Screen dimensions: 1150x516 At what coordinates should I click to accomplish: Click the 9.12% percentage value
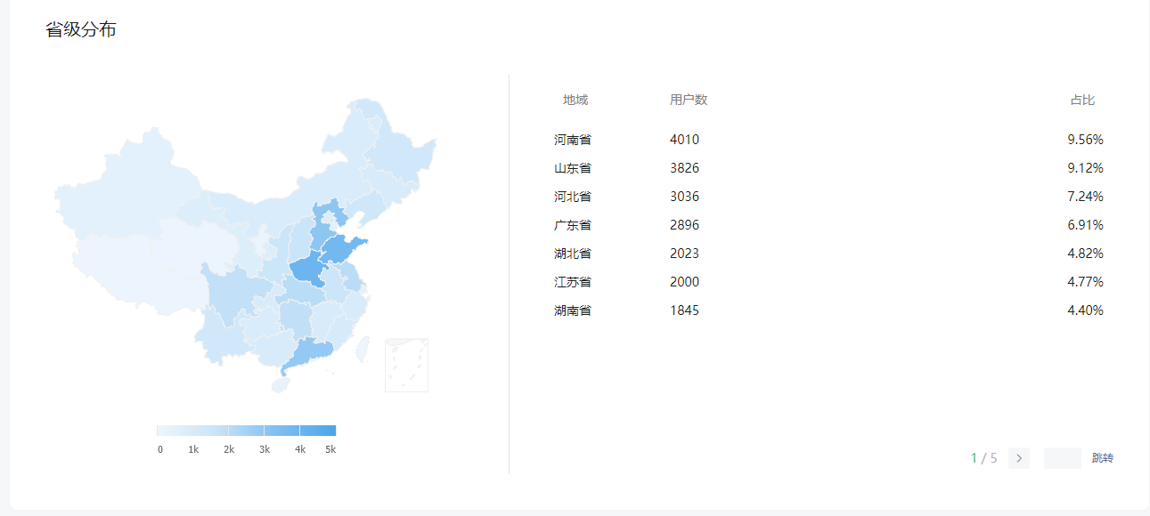[x=1086, y=168]
